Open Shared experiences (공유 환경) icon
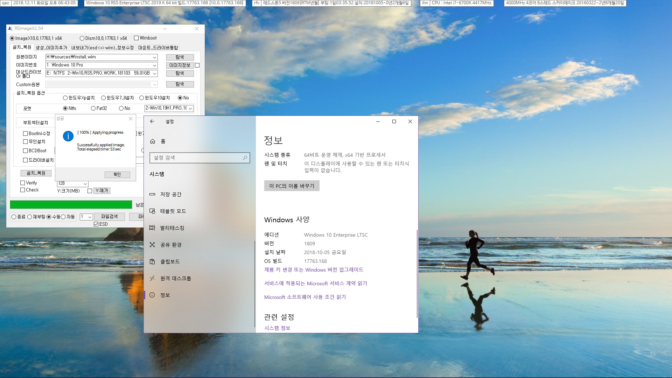672x378 pixels. click(152, 245)
